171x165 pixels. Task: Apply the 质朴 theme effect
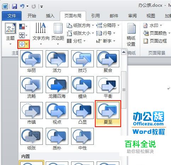[57, 139]
